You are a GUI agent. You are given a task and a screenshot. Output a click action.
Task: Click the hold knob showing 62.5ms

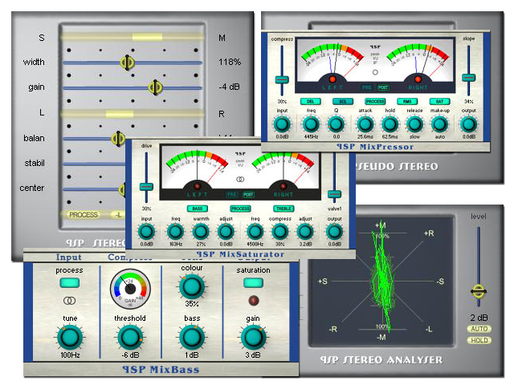pos(390,124)
